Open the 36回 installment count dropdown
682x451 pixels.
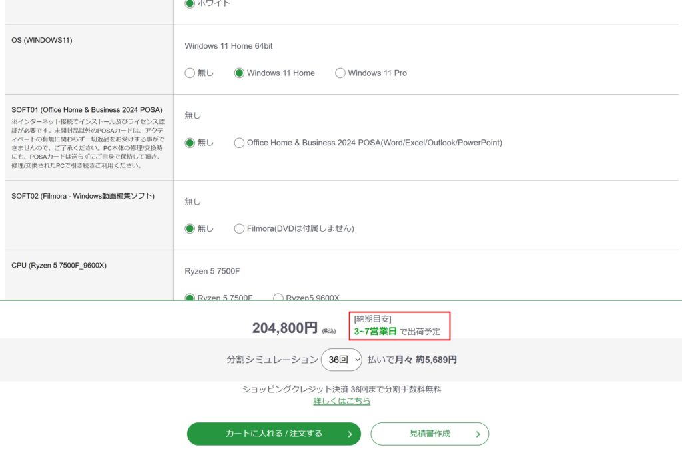[x=342, y=360]
